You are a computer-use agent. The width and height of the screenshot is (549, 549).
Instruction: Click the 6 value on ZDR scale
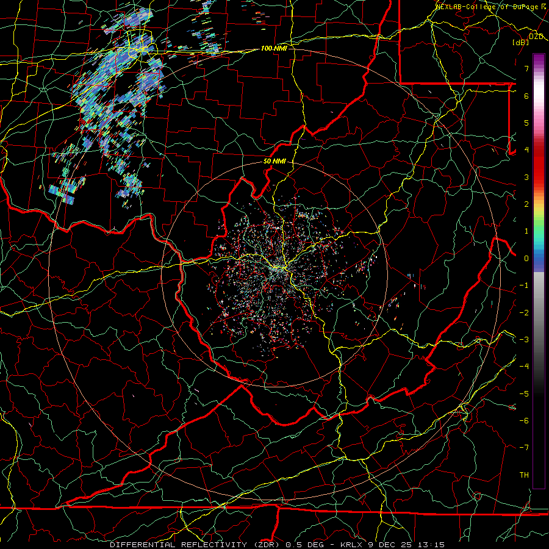[526, 96]
